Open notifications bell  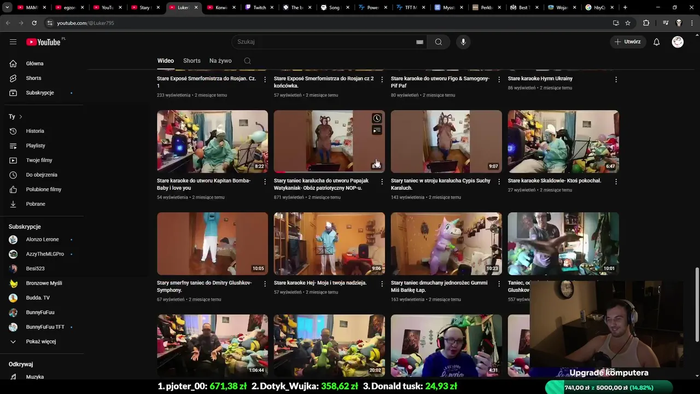656,42
